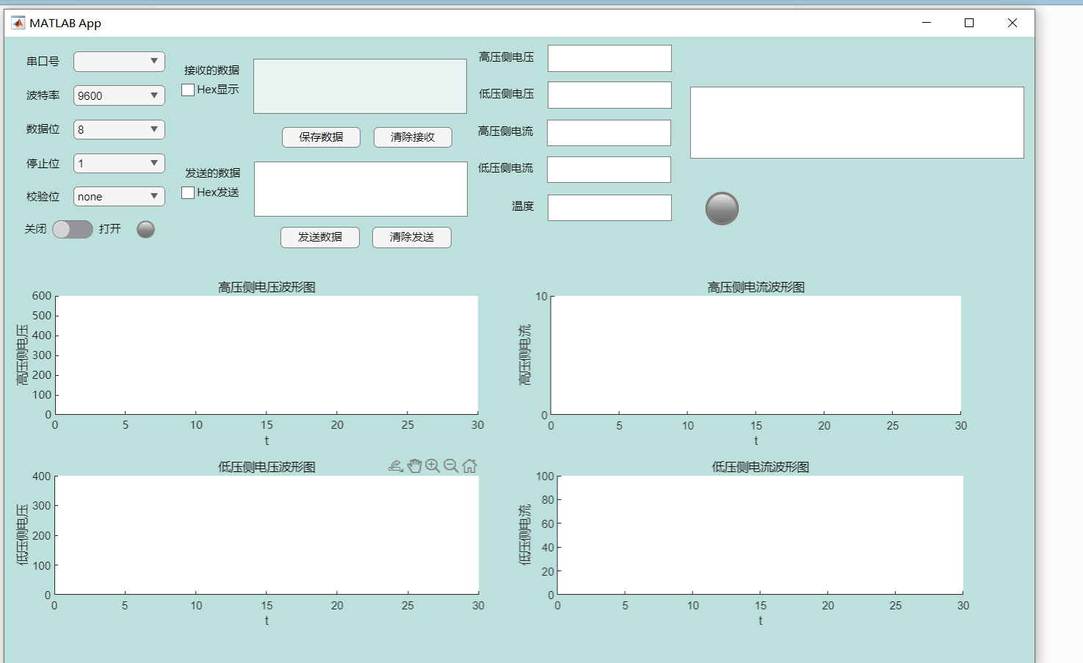1083x663 pixels.
Task: Click the 高压侧电流 value field
Action: [x=609, y=133]
